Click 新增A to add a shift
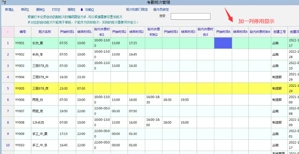 click(9, 10)
